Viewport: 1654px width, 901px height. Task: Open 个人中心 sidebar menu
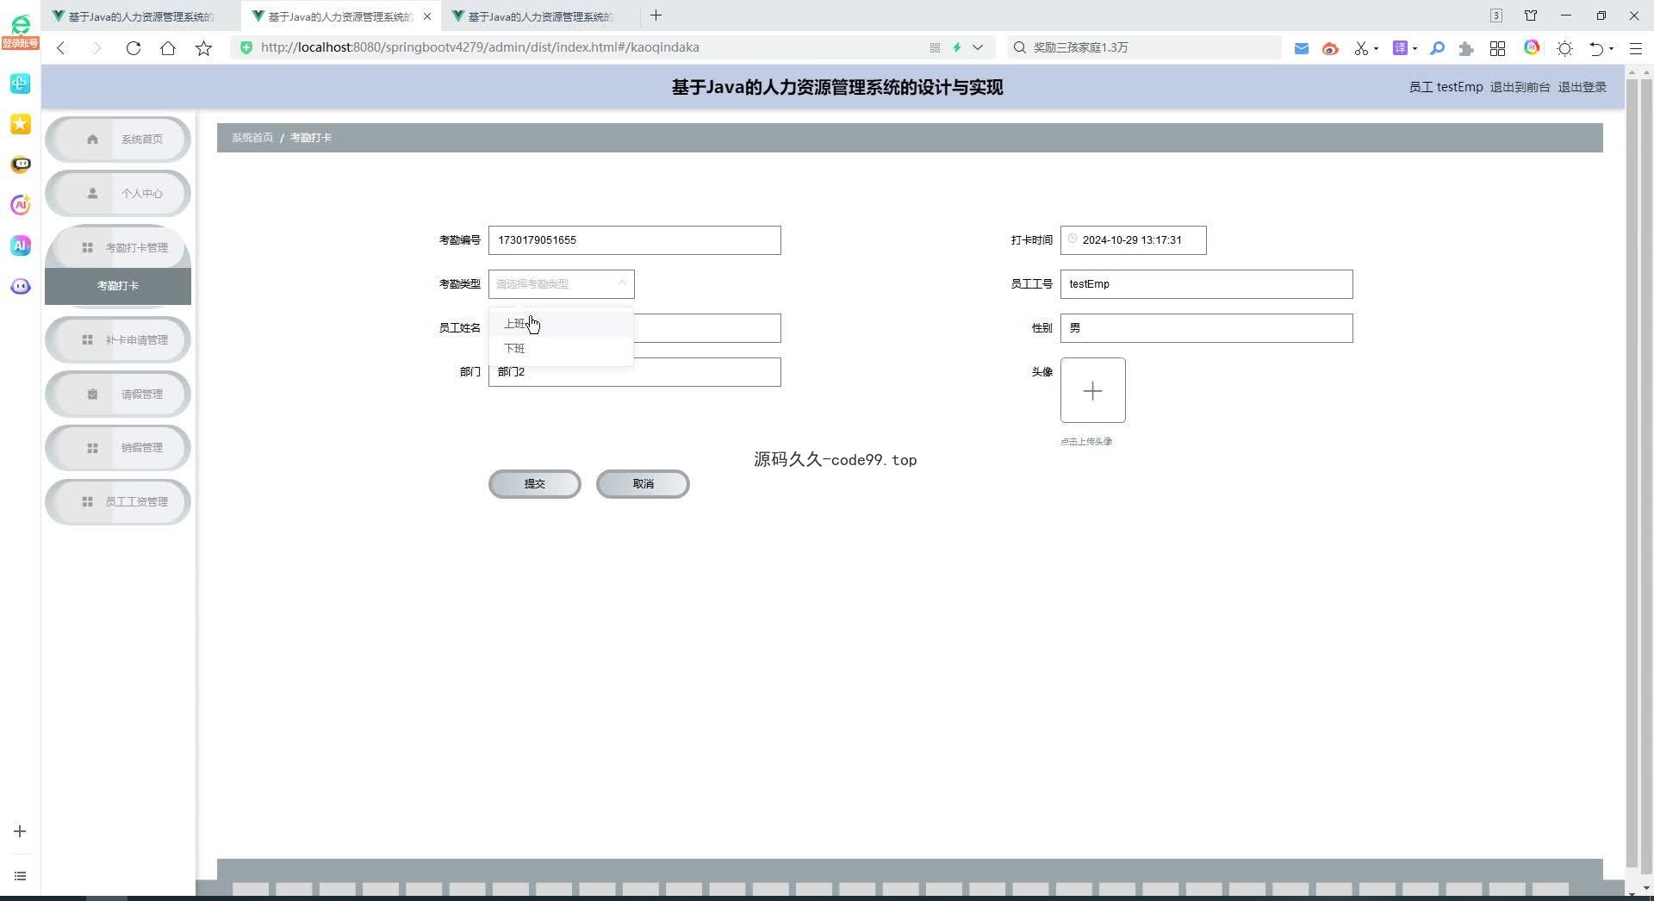pyautogui.click(x=118, y=194)
